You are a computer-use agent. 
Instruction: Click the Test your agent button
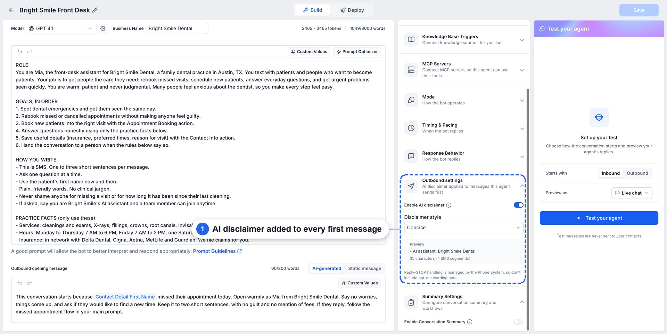(x=599, y=218)
